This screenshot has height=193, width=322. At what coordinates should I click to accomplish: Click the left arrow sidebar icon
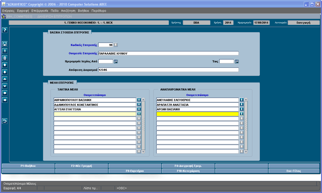click(x=5, y=93)
